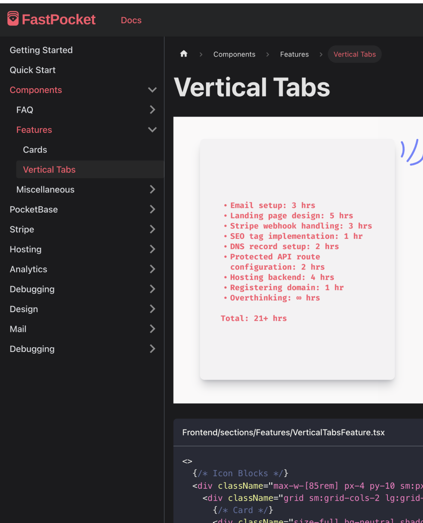The height and width of the screenshot is (523, 423).
Task: Click the Vertical Tabs breadcrumb pill
Action: 354,54
